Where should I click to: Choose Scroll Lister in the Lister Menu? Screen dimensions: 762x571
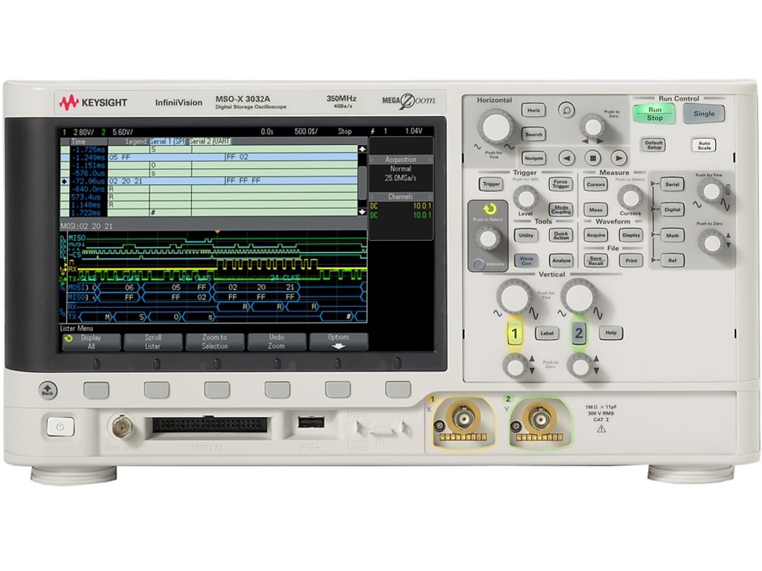[x=153, y=342]
